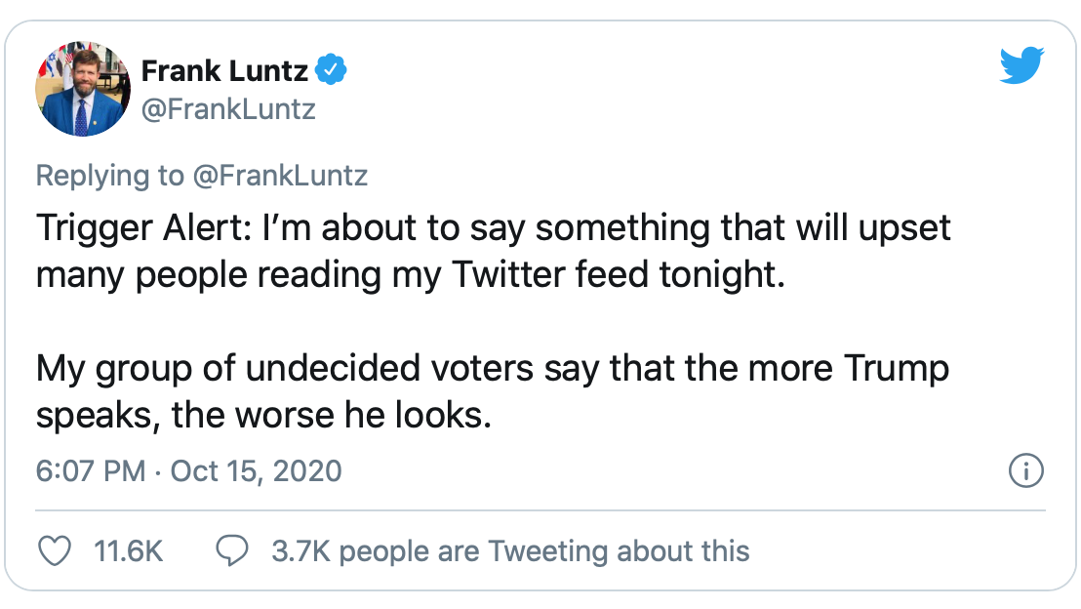Viewport: 1081px width, 609px height.
Task: Like the tweet with the heart icon
Action: 55,551
